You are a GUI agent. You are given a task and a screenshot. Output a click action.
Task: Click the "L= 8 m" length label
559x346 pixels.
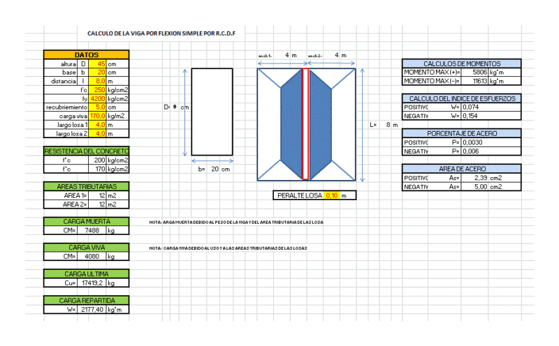pyautogui.click(x=384, y=125)
